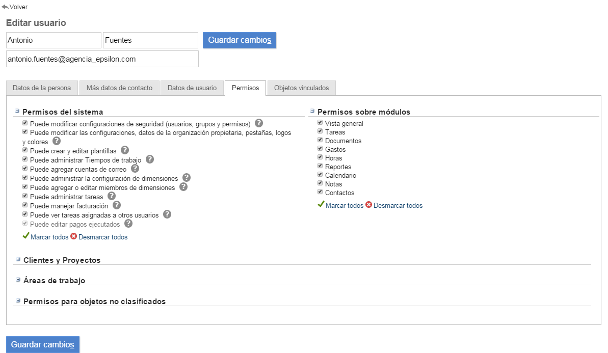The height and width of the screenshot is (353, 608).
Task: Expand the 'Clientes y Proyectos' section
Action: click(x=18, y=259)
